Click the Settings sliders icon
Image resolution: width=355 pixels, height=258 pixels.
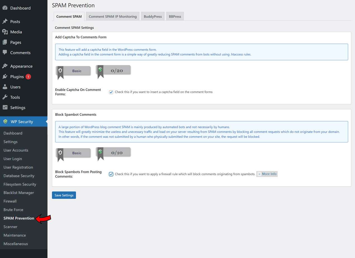click(x=5, y=107)
